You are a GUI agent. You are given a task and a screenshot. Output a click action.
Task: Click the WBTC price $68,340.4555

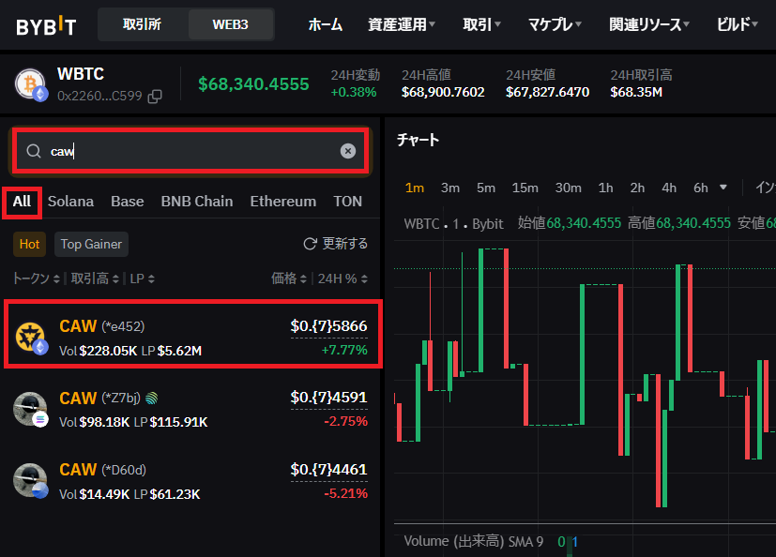[x=253, y=84]
